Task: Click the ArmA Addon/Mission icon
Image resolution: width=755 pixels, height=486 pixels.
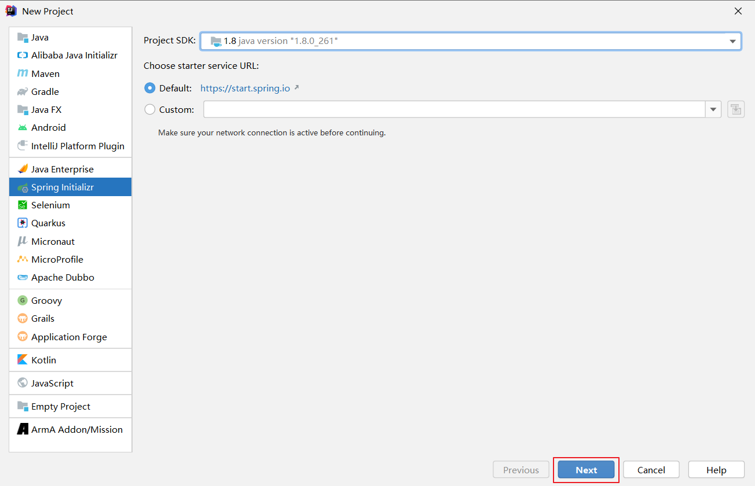Action: coord(23,429)
